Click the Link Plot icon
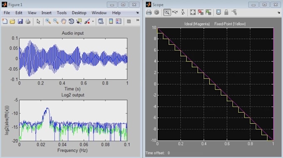The image size is (283, 158). (x=101, y=21)
